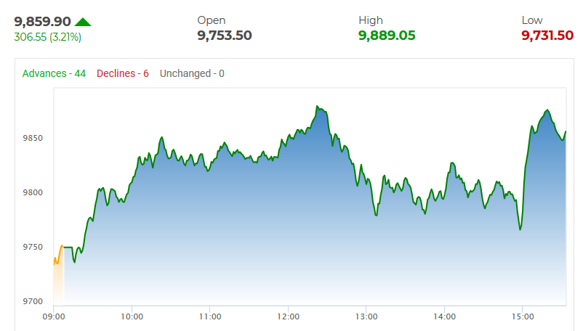This screenshot has height=331, width=583.
Task: Click the Advances - 44 text
Action: (55, 73)
